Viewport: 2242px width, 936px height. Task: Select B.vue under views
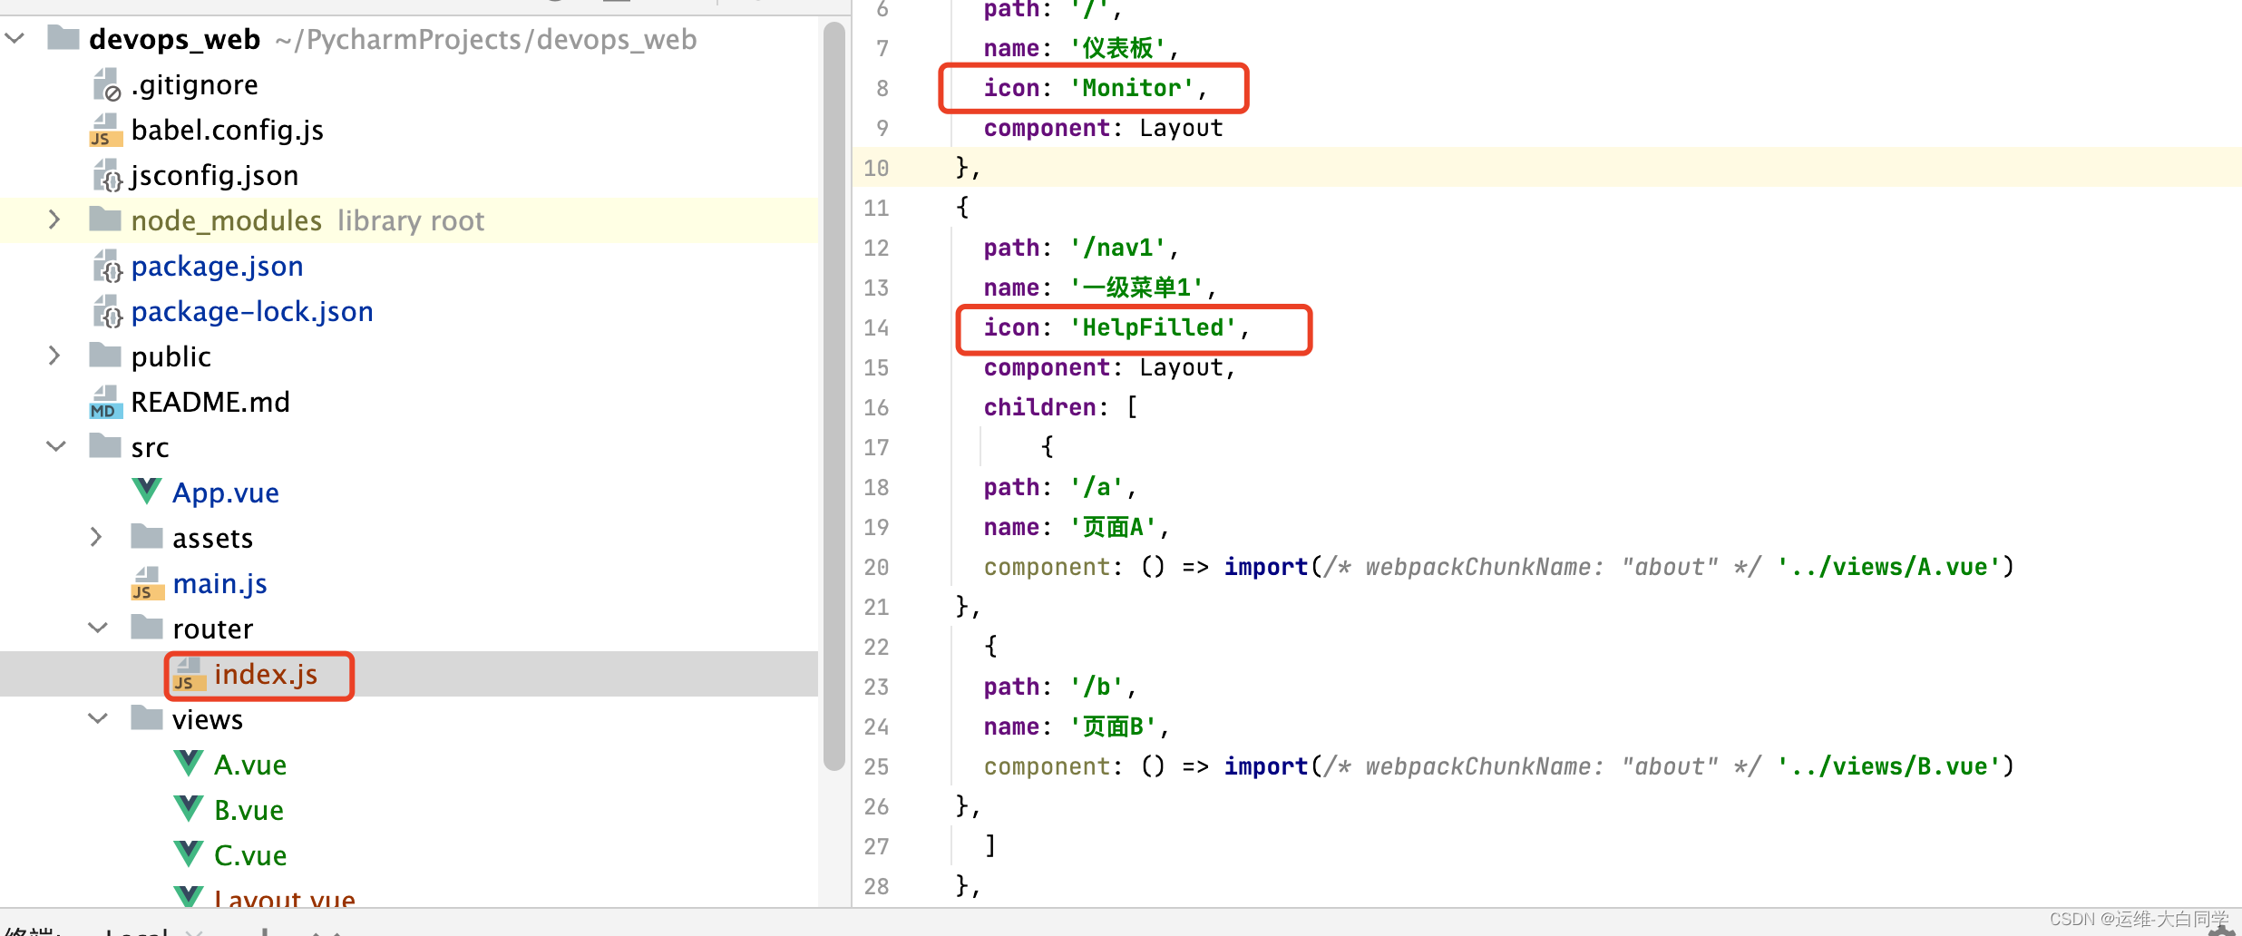[x=249, y=810]
